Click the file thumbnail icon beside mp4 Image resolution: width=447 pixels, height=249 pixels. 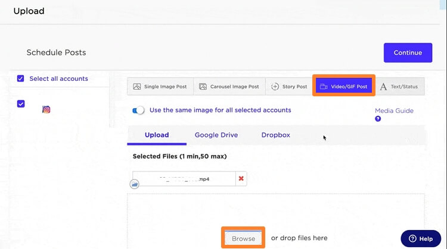(x=134, y=185)
